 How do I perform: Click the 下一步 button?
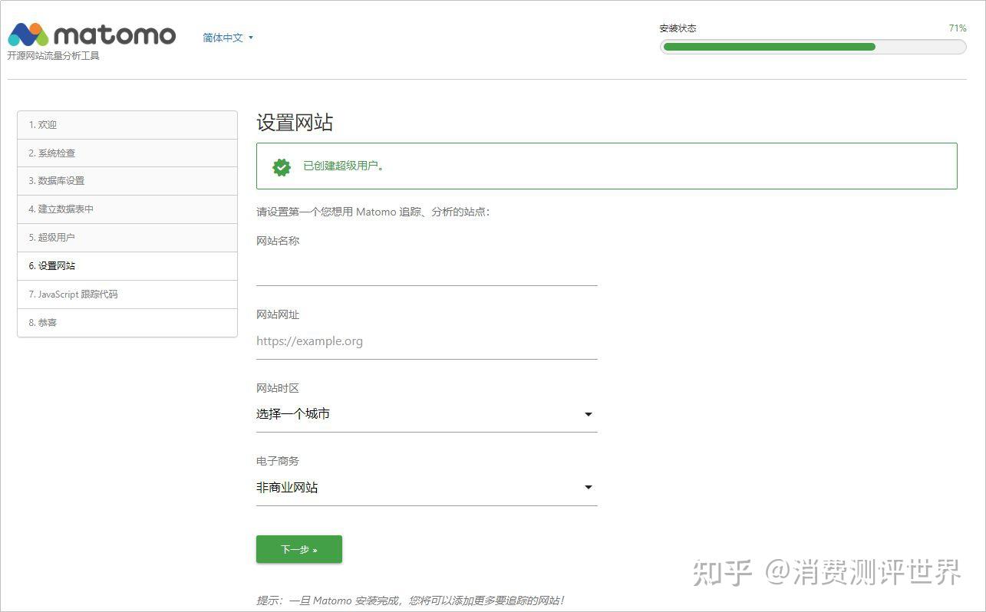click(x=298, y=549)
